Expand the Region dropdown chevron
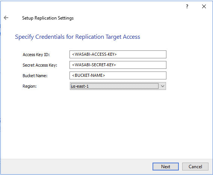This screenshot has width=213, height=175. tap(162, 86)
